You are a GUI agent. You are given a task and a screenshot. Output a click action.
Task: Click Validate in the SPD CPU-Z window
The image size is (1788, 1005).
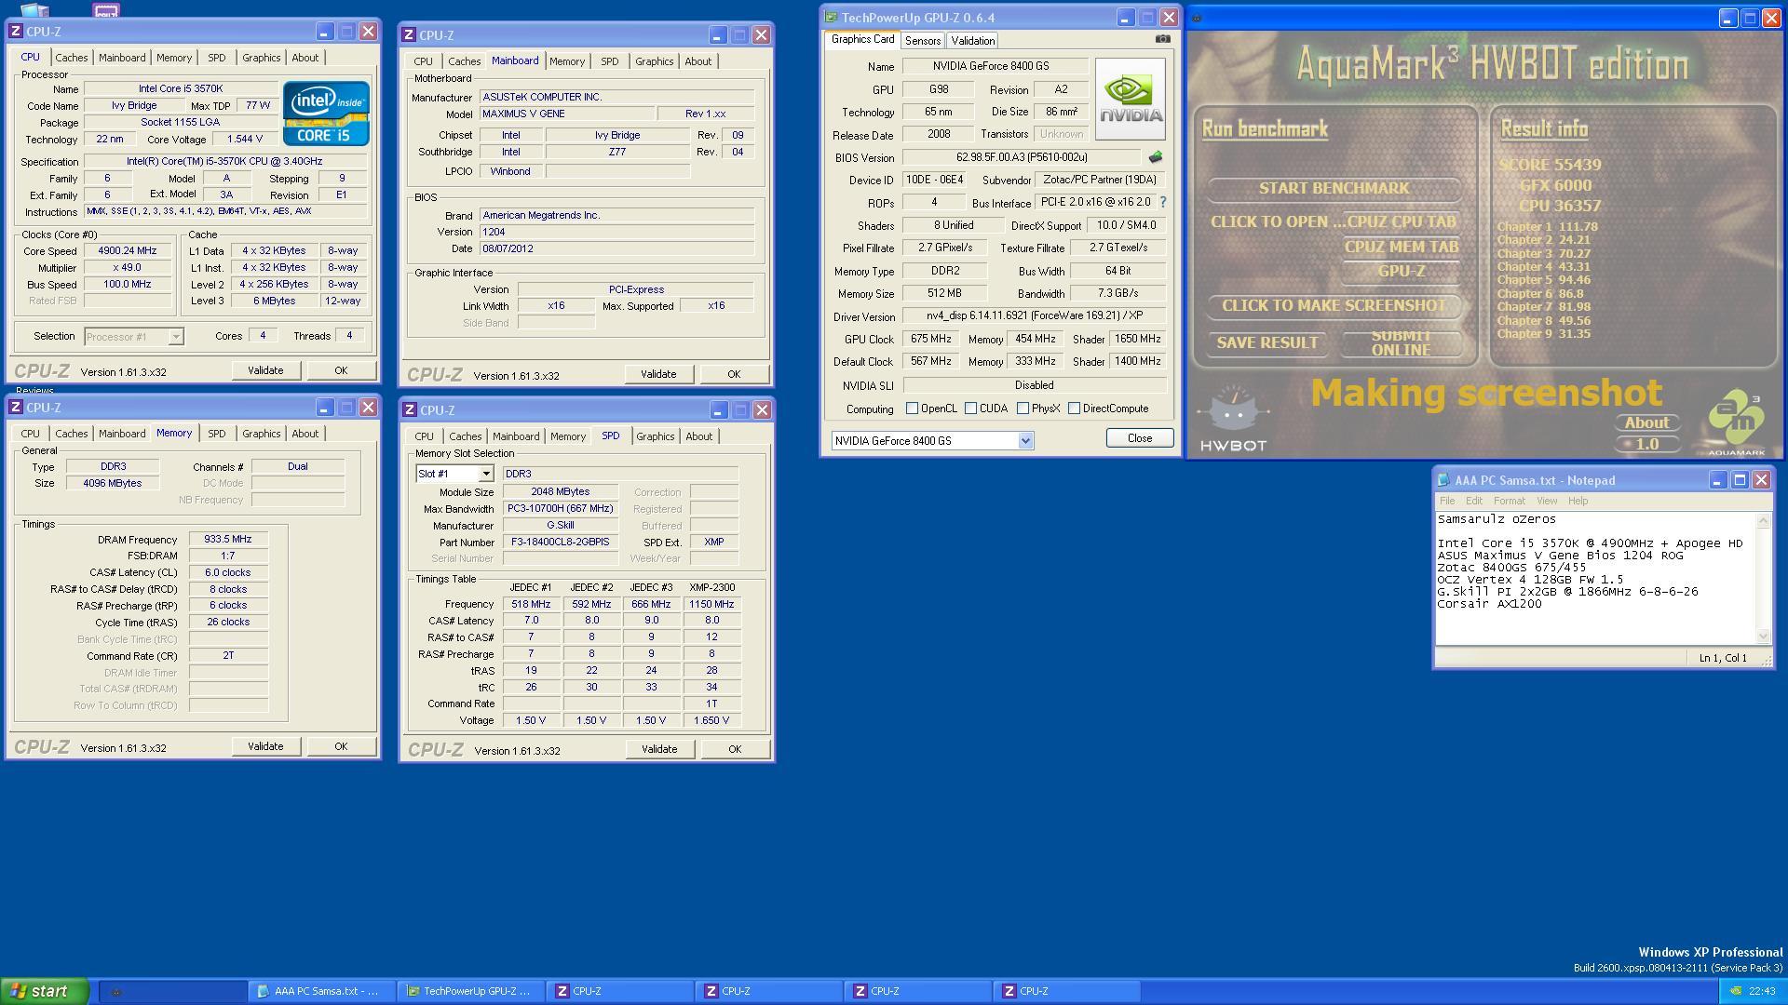point(659,749)
